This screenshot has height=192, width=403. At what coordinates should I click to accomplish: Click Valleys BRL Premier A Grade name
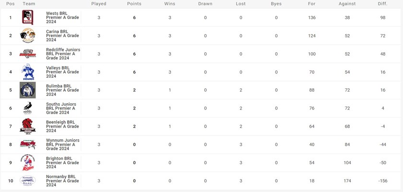(62, 72)
